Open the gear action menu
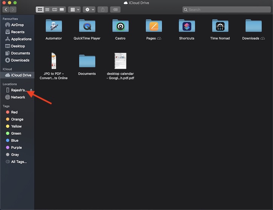 point(89,9)
